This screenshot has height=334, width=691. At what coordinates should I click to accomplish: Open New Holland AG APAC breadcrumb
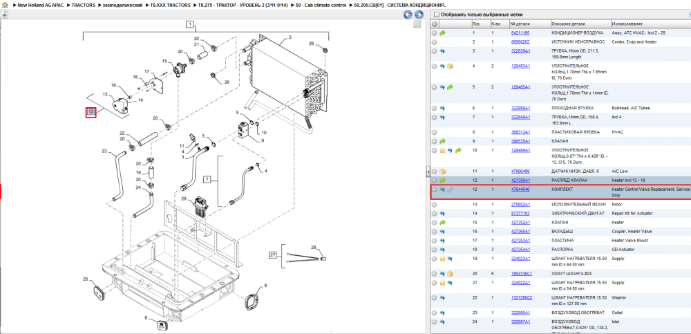click(41, 6)
